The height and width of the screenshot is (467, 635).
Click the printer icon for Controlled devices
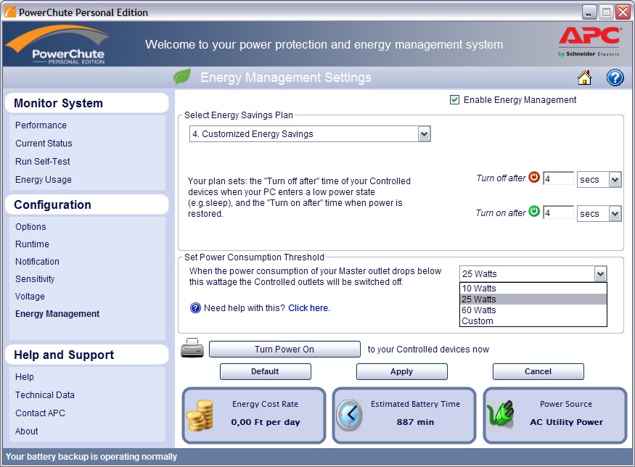192,348
